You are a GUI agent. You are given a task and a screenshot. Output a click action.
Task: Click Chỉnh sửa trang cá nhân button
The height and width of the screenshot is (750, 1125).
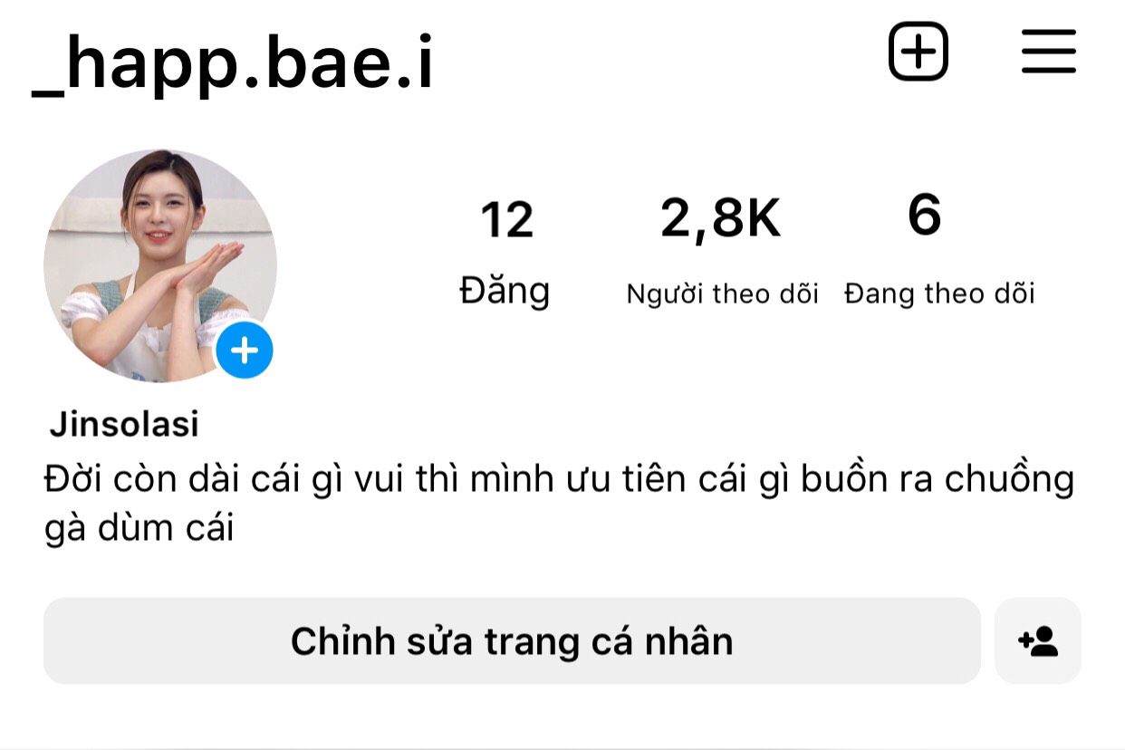coord(512,640)
